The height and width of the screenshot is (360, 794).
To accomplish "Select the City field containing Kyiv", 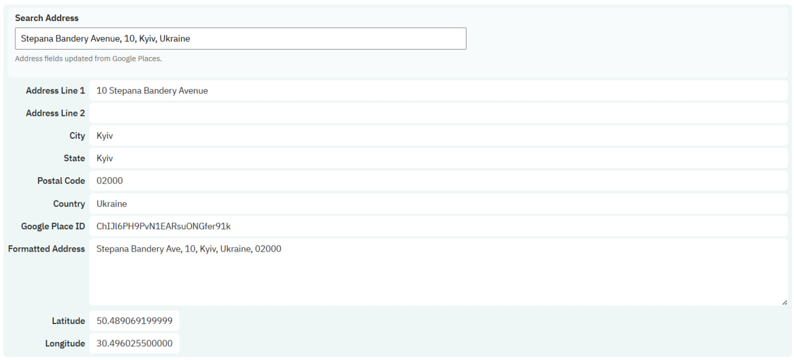I will [439, 136].
